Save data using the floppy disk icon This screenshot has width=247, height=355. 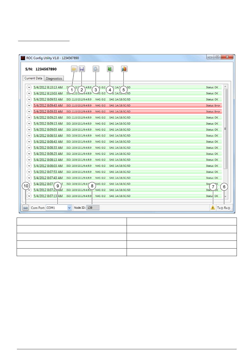pos(82,69)
